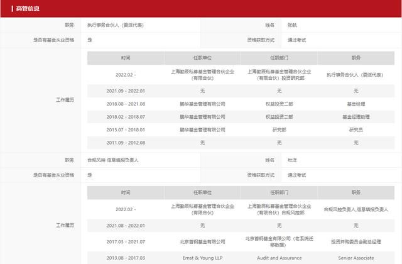
Task: Select date 2013.08 - 2017.03
Action: (126, 258)
